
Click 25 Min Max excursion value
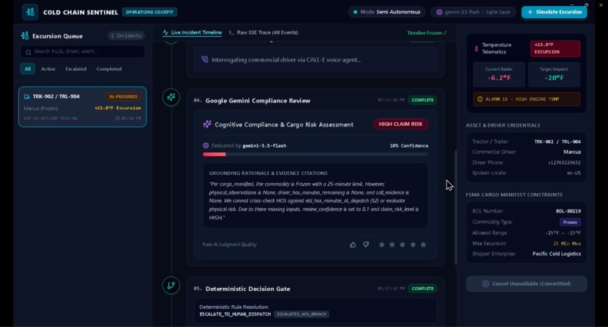tap(567, 243)
